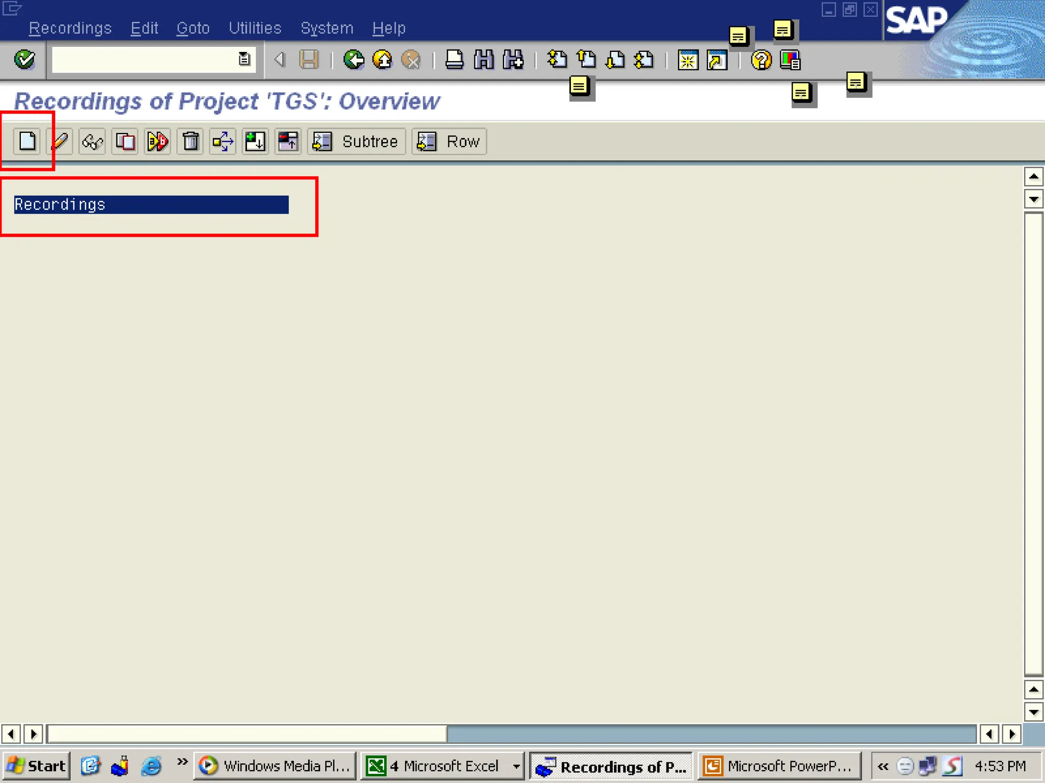This screenshot has width=1045, height=783.
Task: Click the green Back arrow icon
Action: click(353, 60)
